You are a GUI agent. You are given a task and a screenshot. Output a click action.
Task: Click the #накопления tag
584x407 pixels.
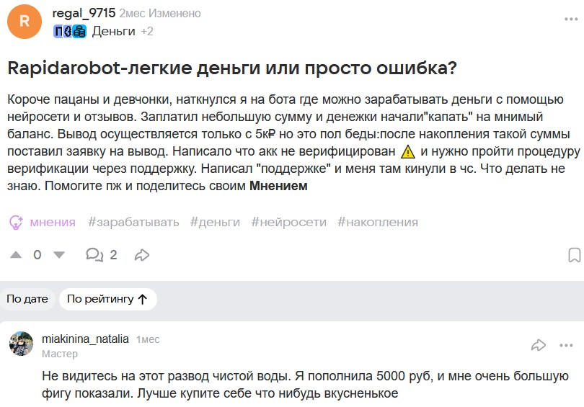(x=377, y=222)
